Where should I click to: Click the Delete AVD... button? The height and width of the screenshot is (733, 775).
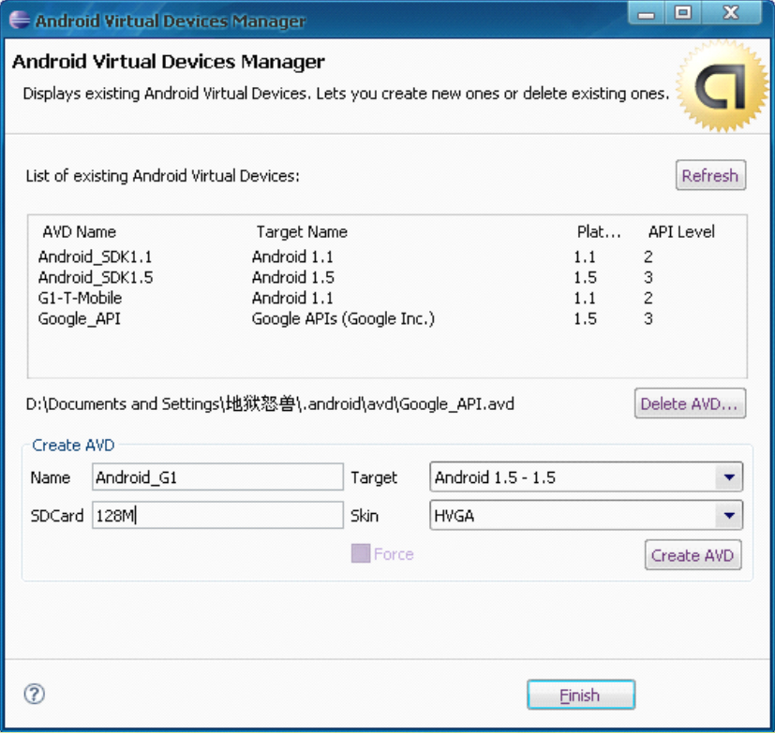[690, 403]
